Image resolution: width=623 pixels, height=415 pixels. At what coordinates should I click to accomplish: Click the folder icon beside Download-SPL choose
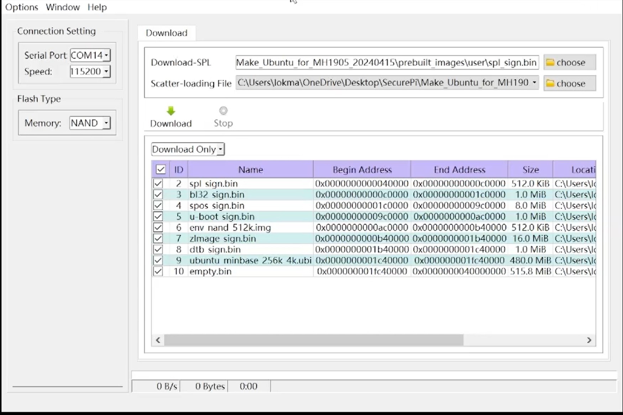(550, 62)
